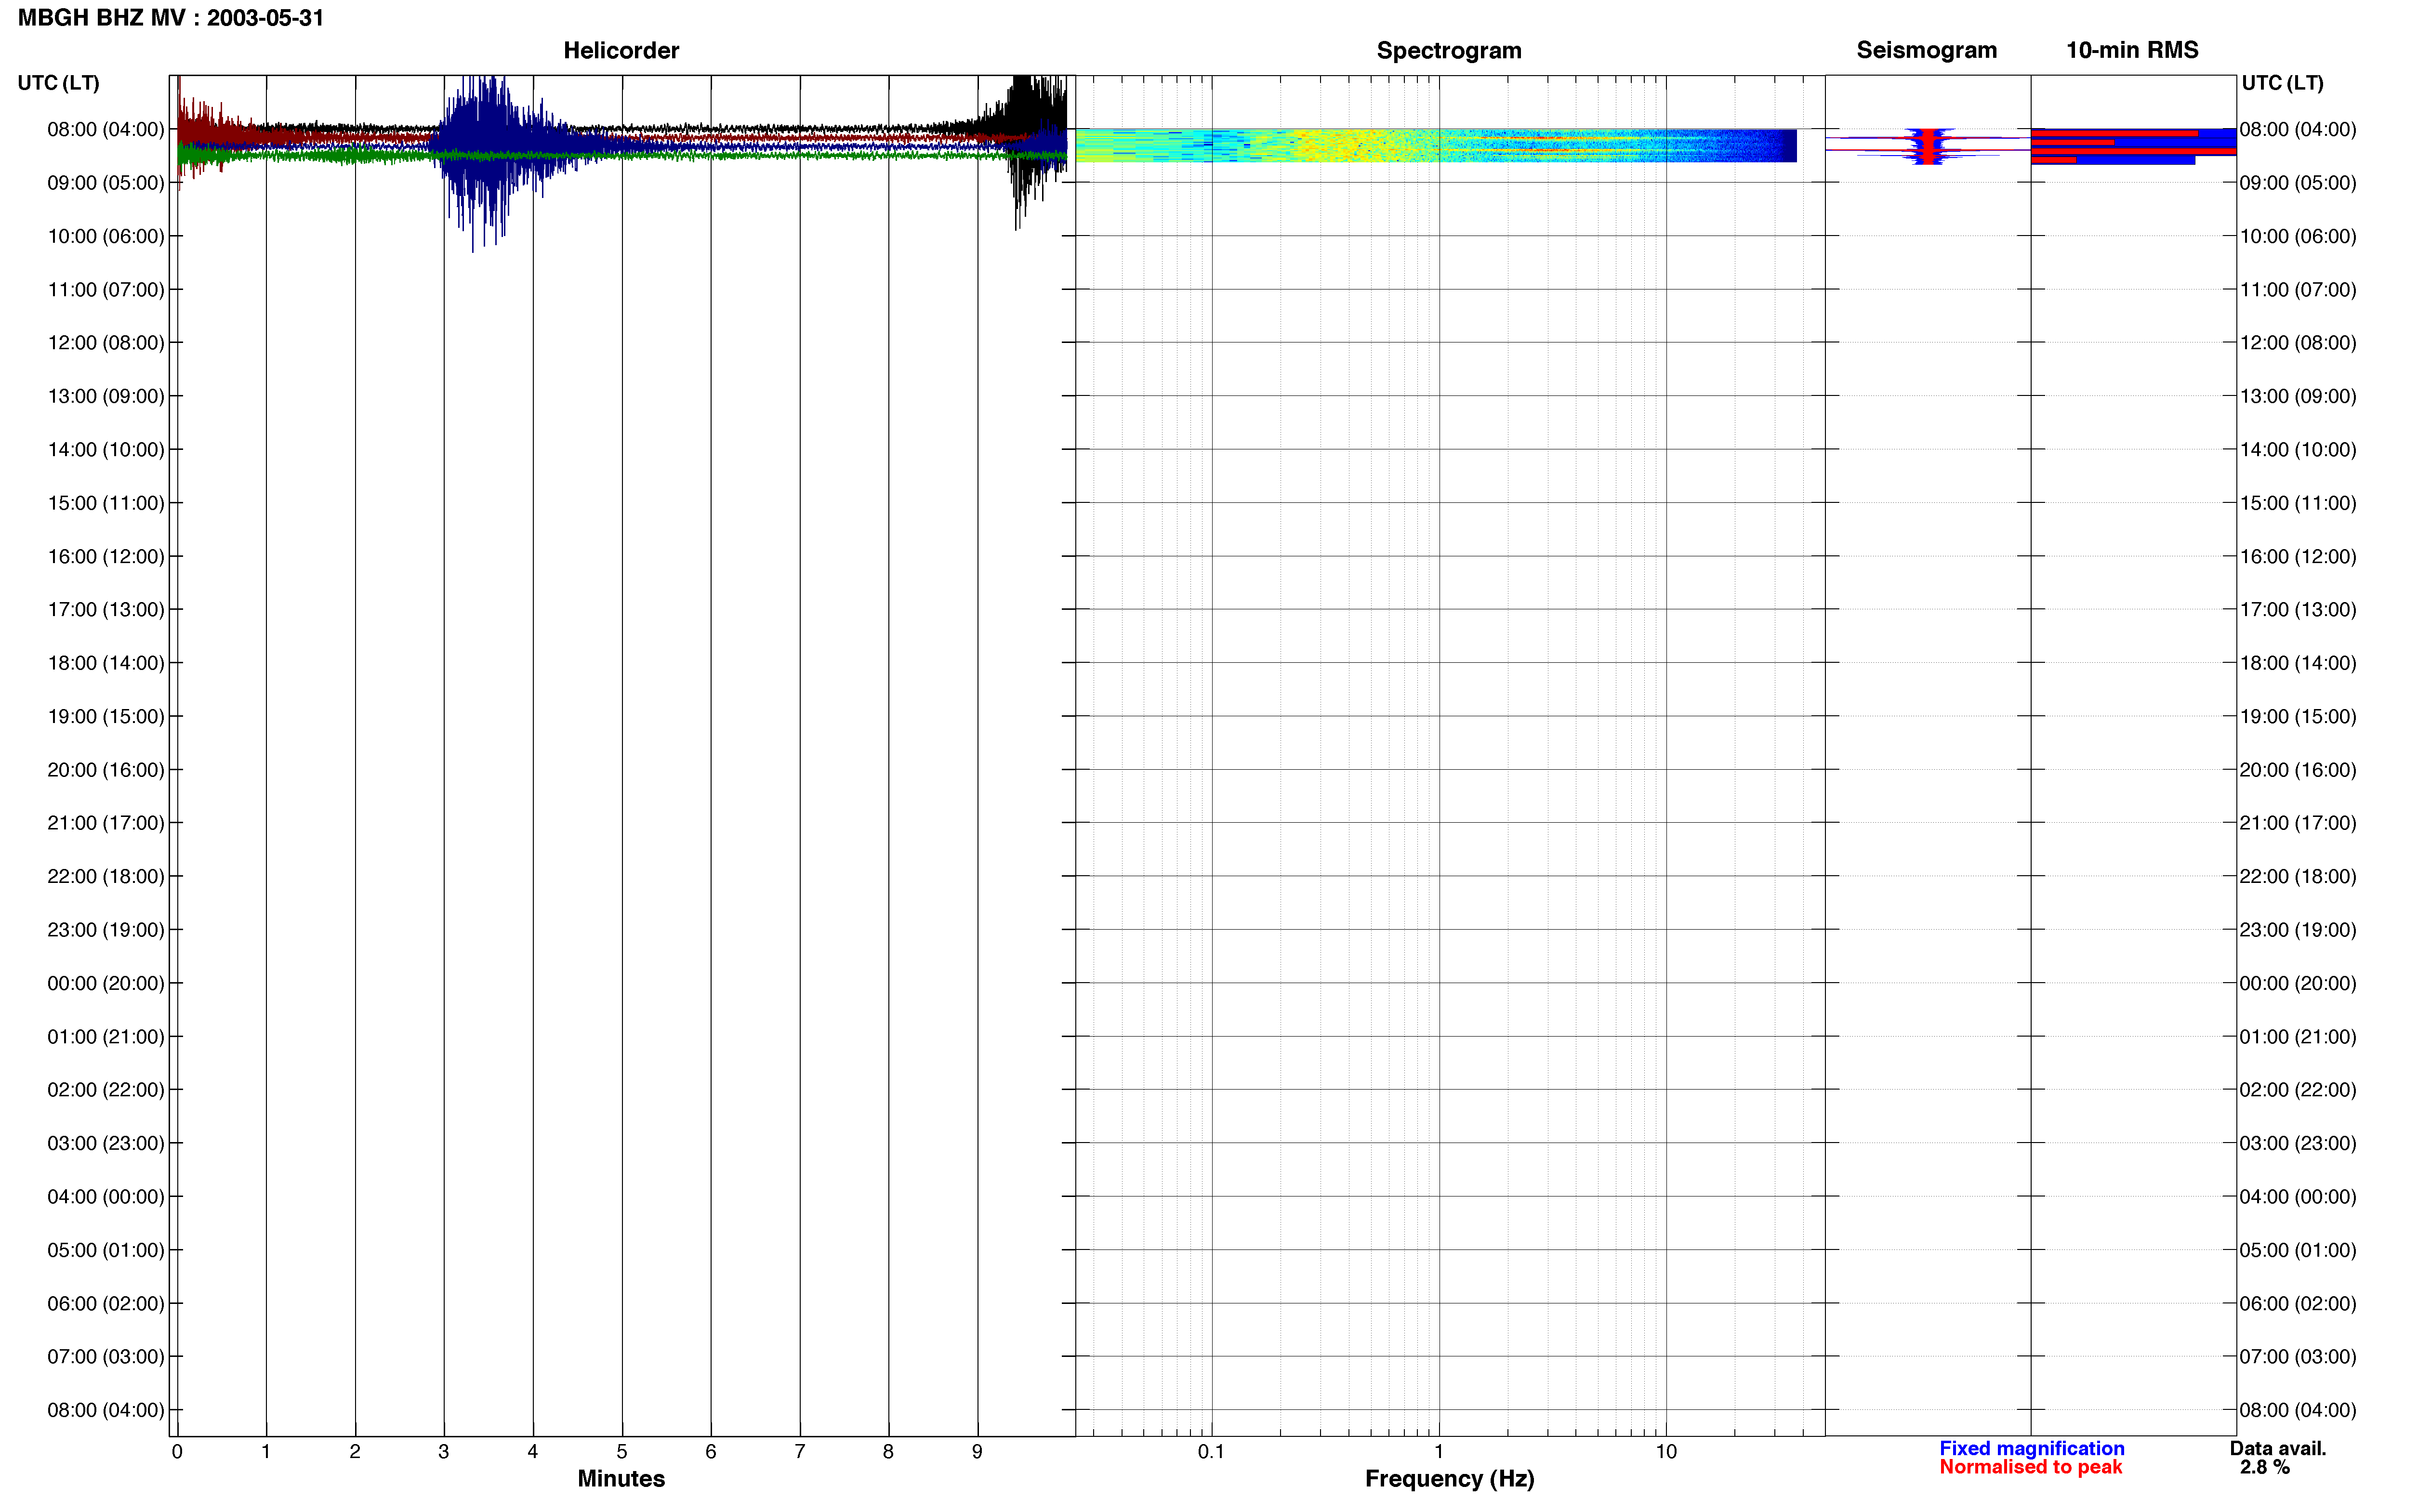Select the 'Spectrogram' panel heading

[1449, 50]
